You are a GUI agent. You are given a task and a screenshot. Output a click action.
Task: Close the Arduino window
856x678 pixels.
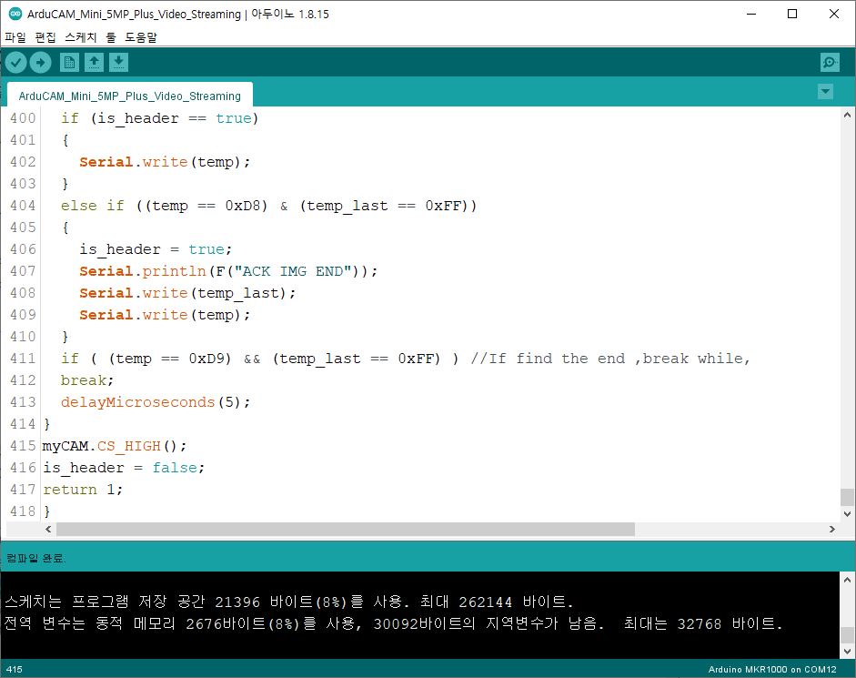click(834, 14)
